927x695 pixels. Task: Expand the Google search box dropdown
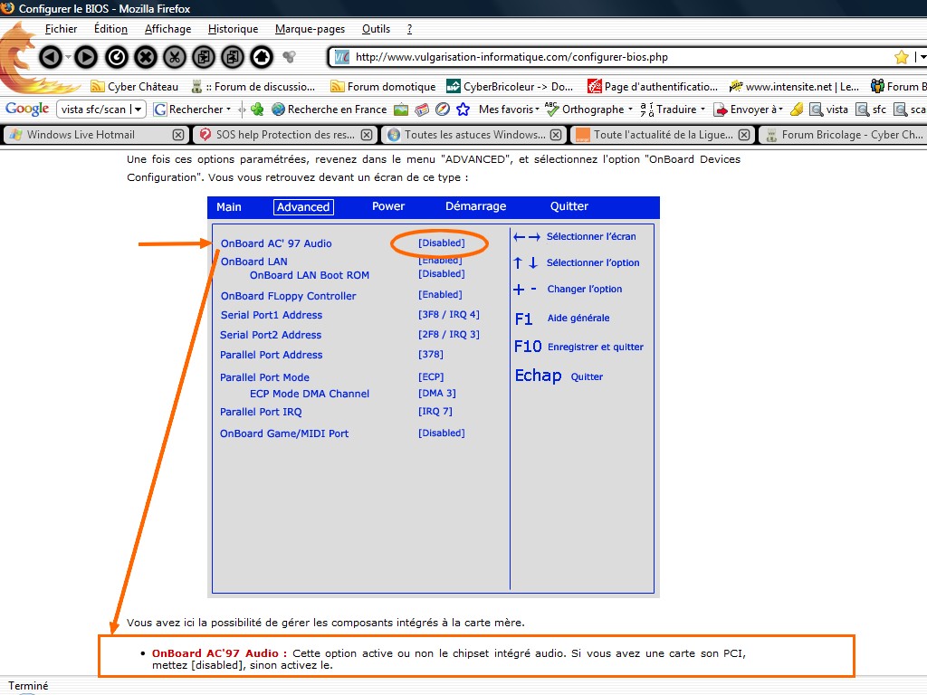click(x=139, y=109)
